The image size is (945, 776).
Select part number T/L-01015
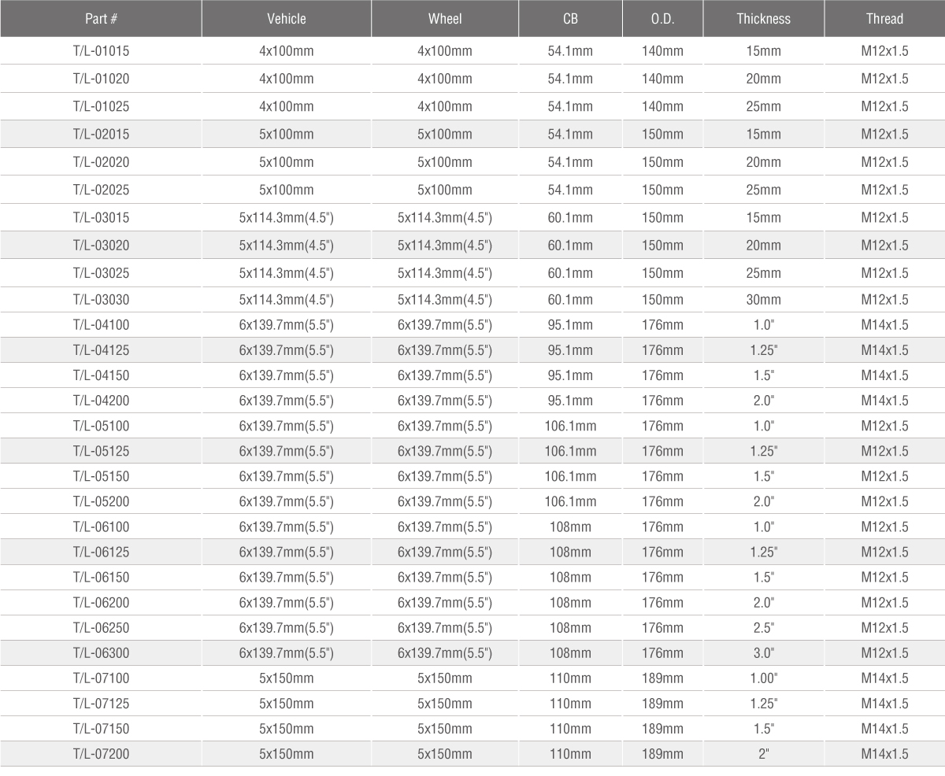(101, 51)
